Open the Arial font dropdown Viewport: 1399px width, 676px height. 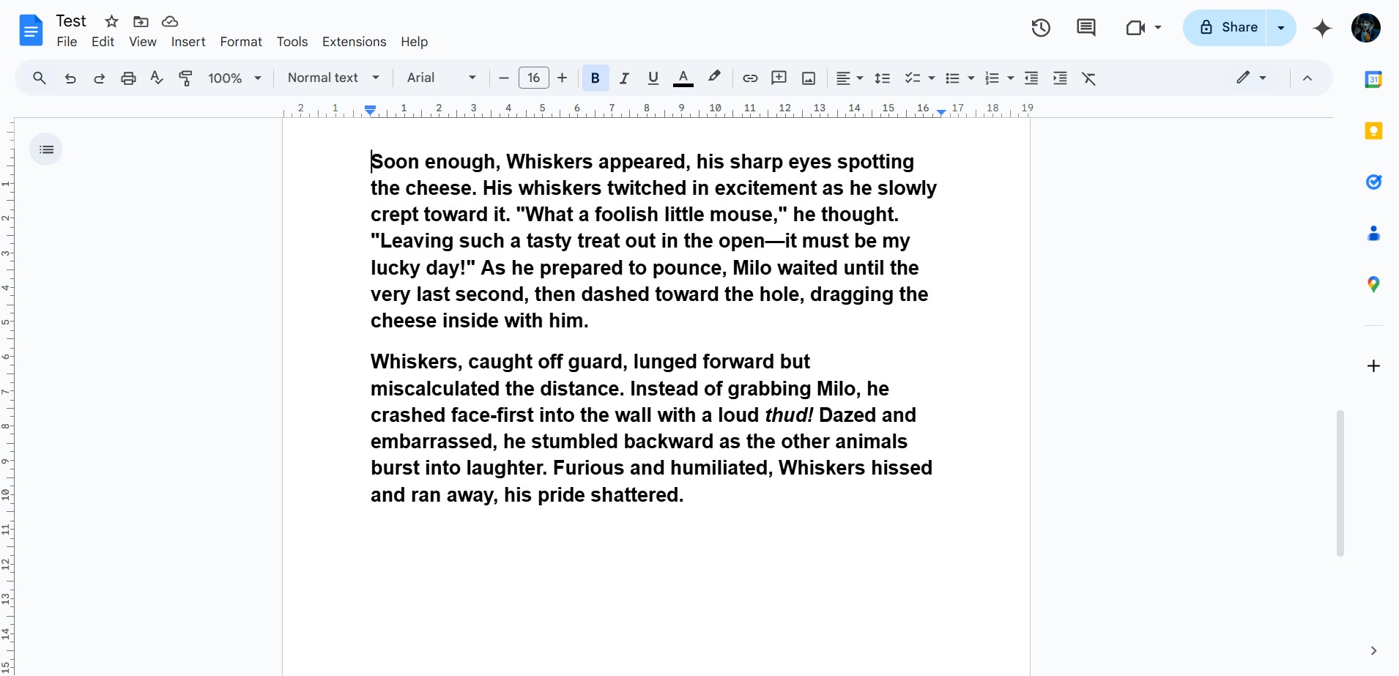click(441, 78)
